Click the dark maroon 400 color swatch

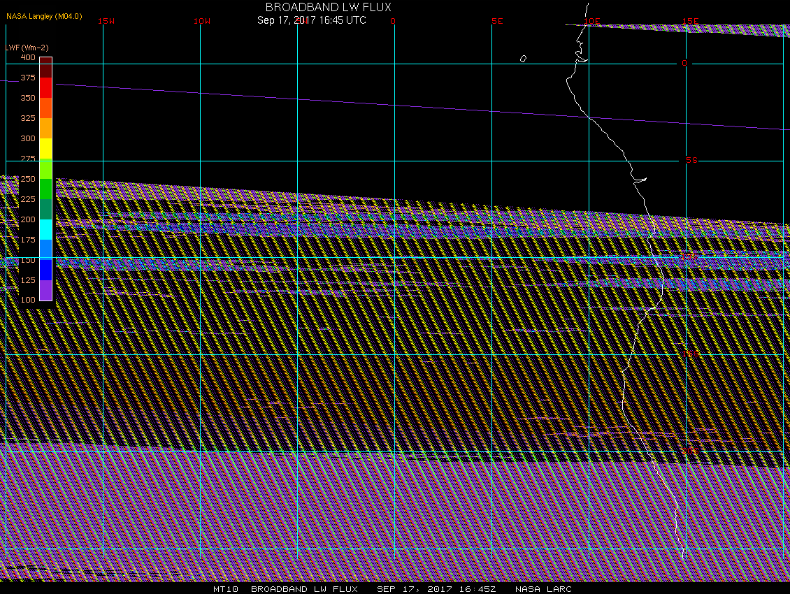[x=46, y=68]
